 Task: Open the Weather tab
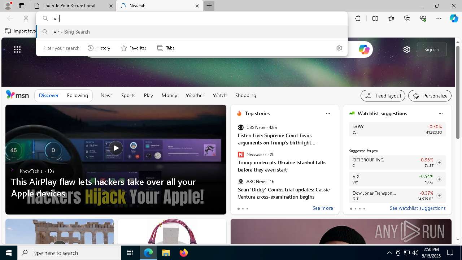(x=195, y=95)
